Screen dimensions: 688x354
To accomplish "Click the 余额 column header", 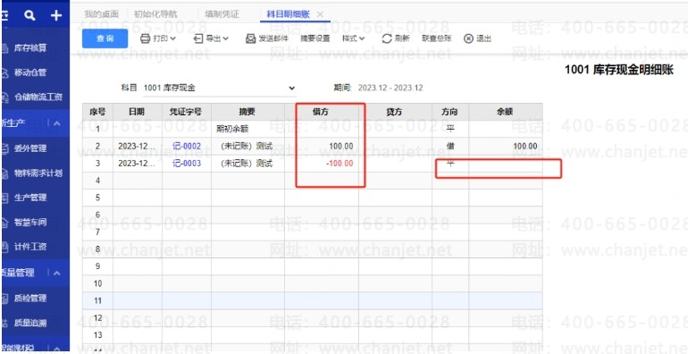I will pos(506,112).
